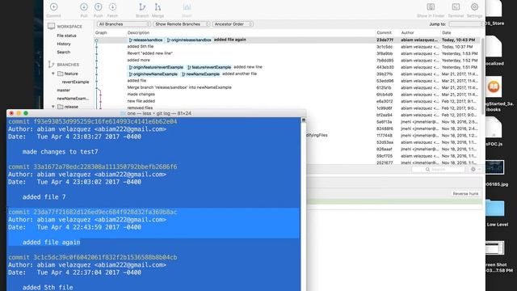Click the Merge toolbar icon

point(158,7)
